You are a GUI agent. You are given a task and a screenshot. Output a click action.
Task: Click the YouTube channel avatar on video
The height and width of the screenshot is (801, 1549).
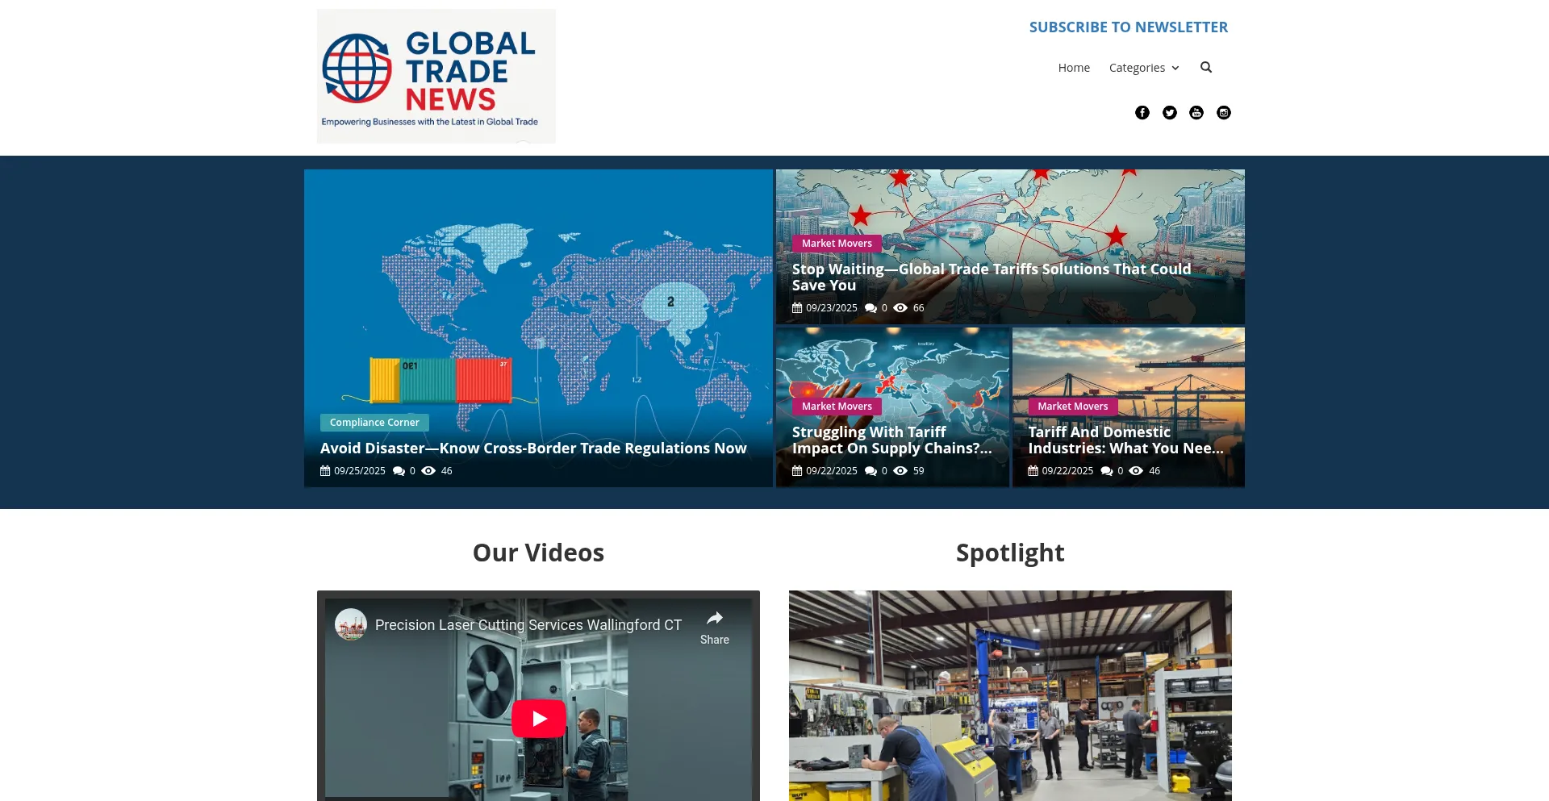coord(351,624)
